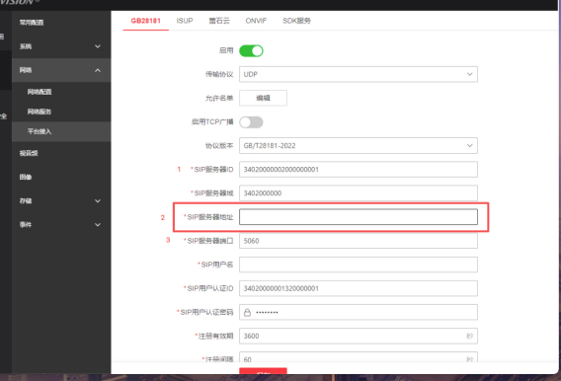Screen dimensions: 561x381
Task: Open the 传输协议 UDP dropdown
Action: coord(359,74)
